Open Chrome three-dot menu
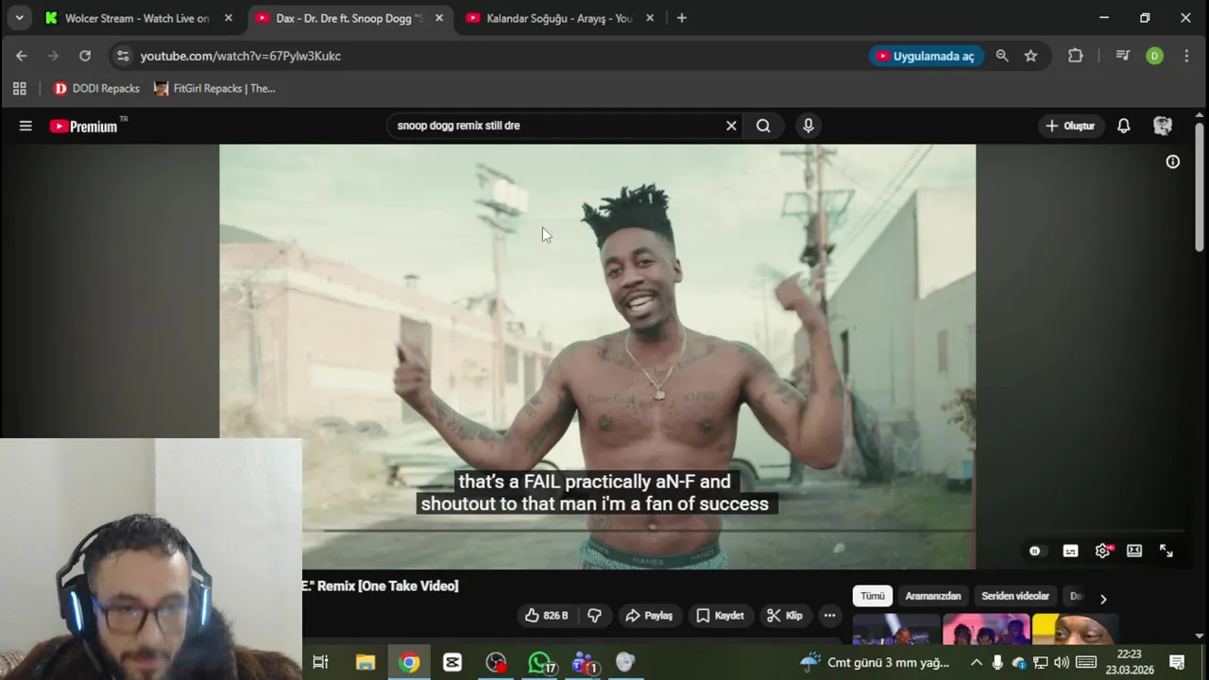Viewport: 1209px width, 680px height. [x=1186, y=56]
